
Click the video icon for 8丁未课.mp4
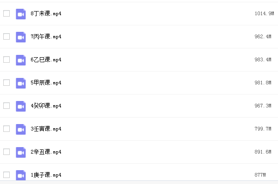point(21,14)
